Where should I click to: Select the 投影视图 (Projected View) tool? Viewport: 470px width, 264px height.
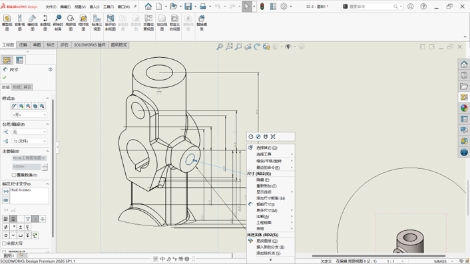click(x=20, y=23)
